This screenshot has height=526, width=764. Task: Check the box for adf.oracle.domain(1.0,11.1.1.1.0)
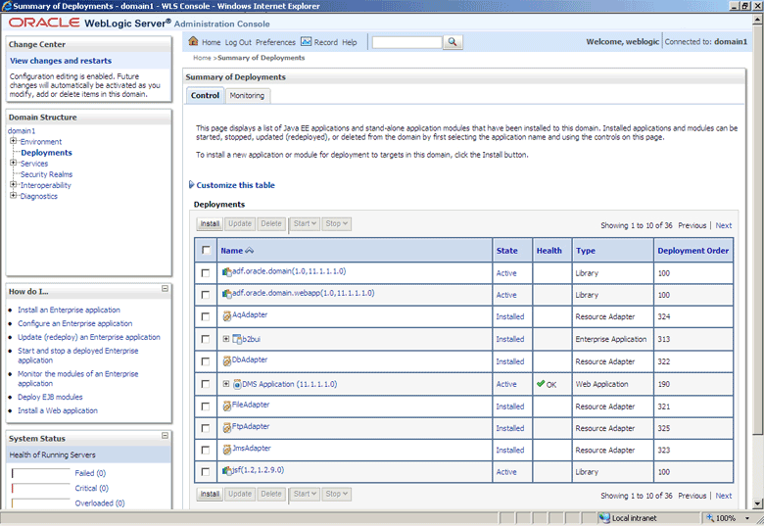coord(206,272)
